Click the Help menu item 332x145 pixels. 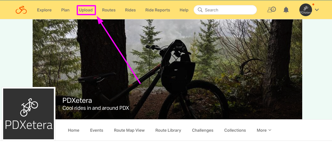184,10
